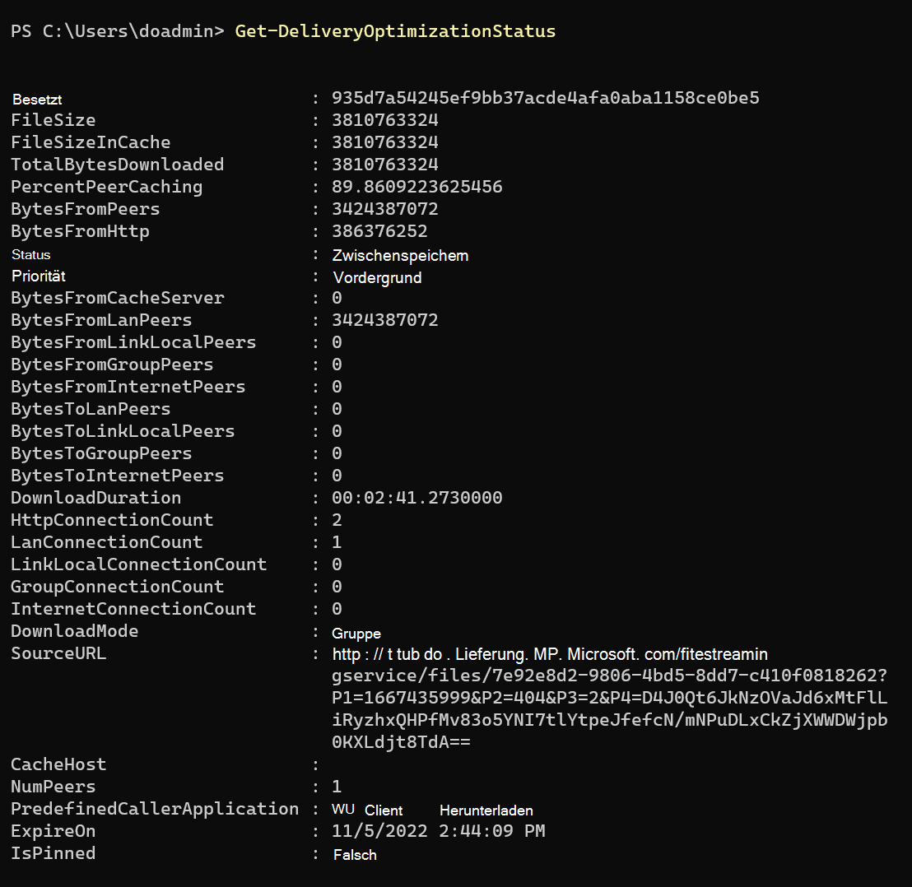Click the PredefinedCallerApplication property label

click(155, 809)
